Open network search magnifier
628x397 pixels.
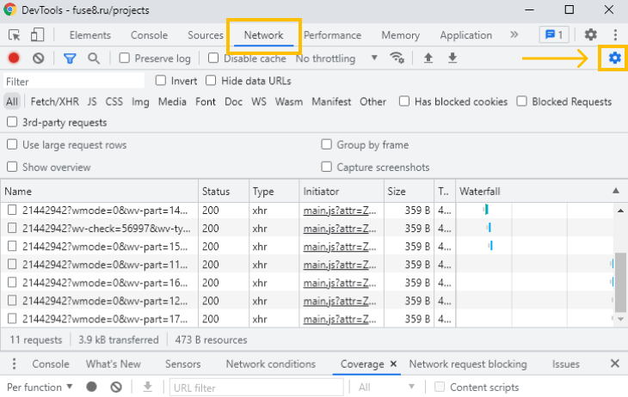click(x=94, y=58)
